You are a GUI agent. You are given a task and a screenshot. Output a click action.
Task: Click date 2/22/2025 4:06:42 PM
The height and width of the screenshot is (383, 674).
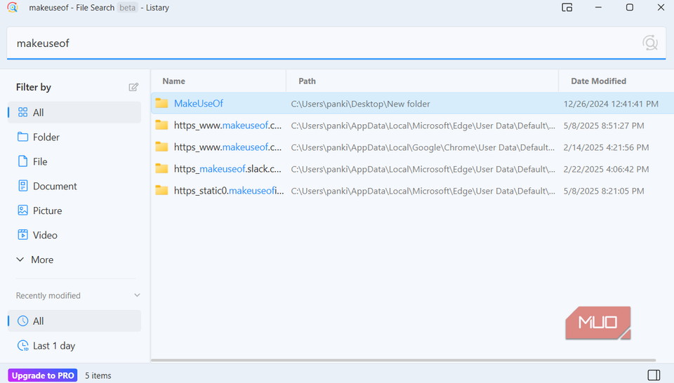tap(606, 169)
